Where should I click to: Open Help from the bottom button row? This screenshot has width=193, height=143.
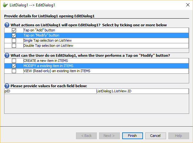click(178, 136)
